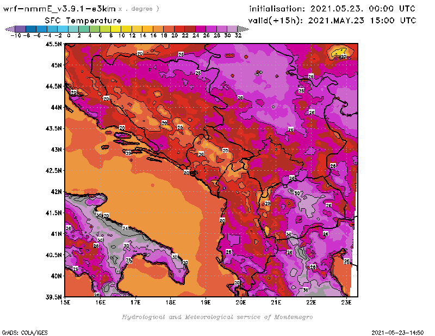Click the '22E' longitude label
This screenshot has width=435, height=336.
(311, 302)
